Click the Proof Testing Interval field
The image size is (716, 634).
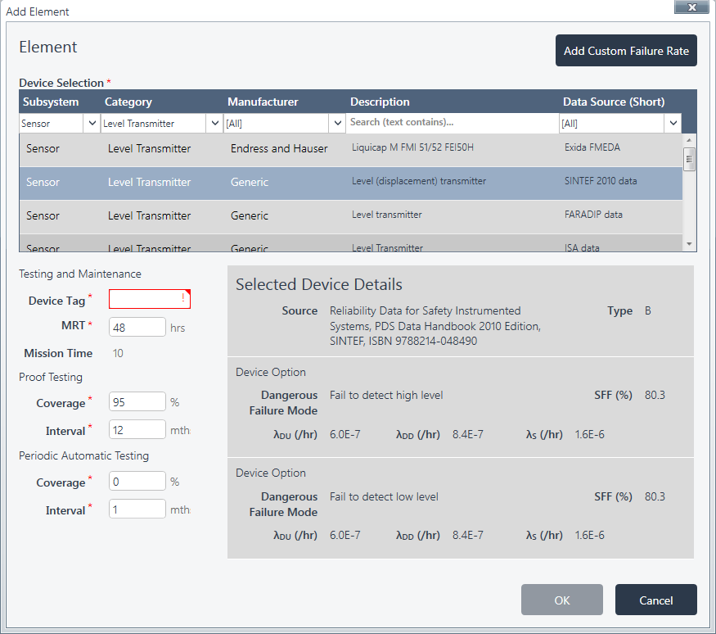tap(137, 429)
